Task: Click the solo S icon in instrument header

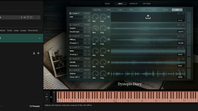Action: pos(21,17)
